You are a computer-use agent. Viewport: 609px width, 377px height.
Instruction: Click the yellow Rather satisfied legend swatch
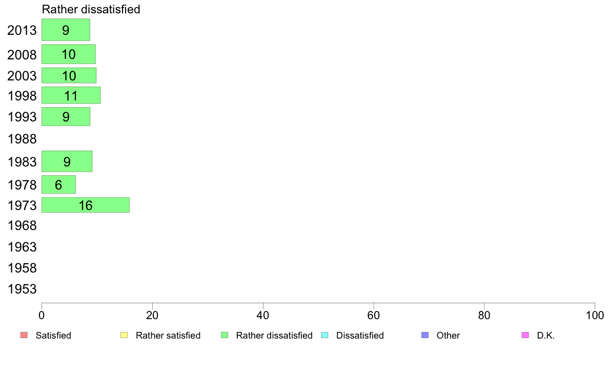124,336
